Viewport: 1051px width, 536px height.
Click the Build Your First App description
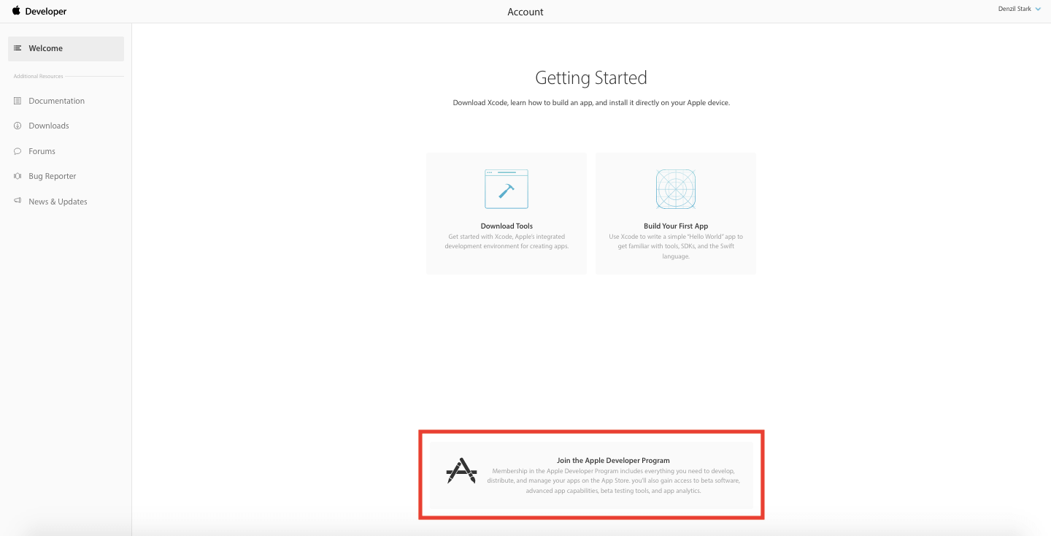point(676,246)
